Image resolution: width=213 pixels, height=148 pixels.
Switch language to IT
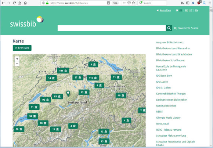coord(191,10)
